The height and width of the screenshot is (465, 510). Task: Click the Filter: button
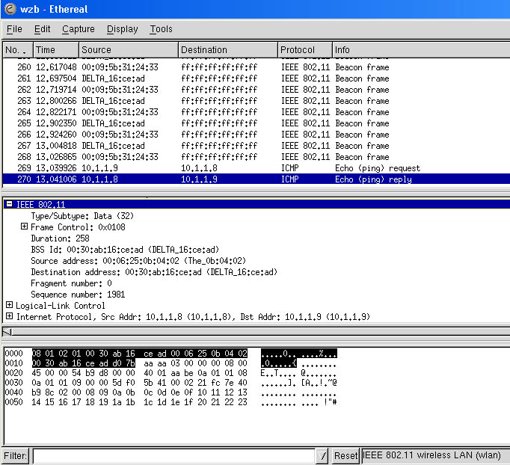(x=15, y=455)
